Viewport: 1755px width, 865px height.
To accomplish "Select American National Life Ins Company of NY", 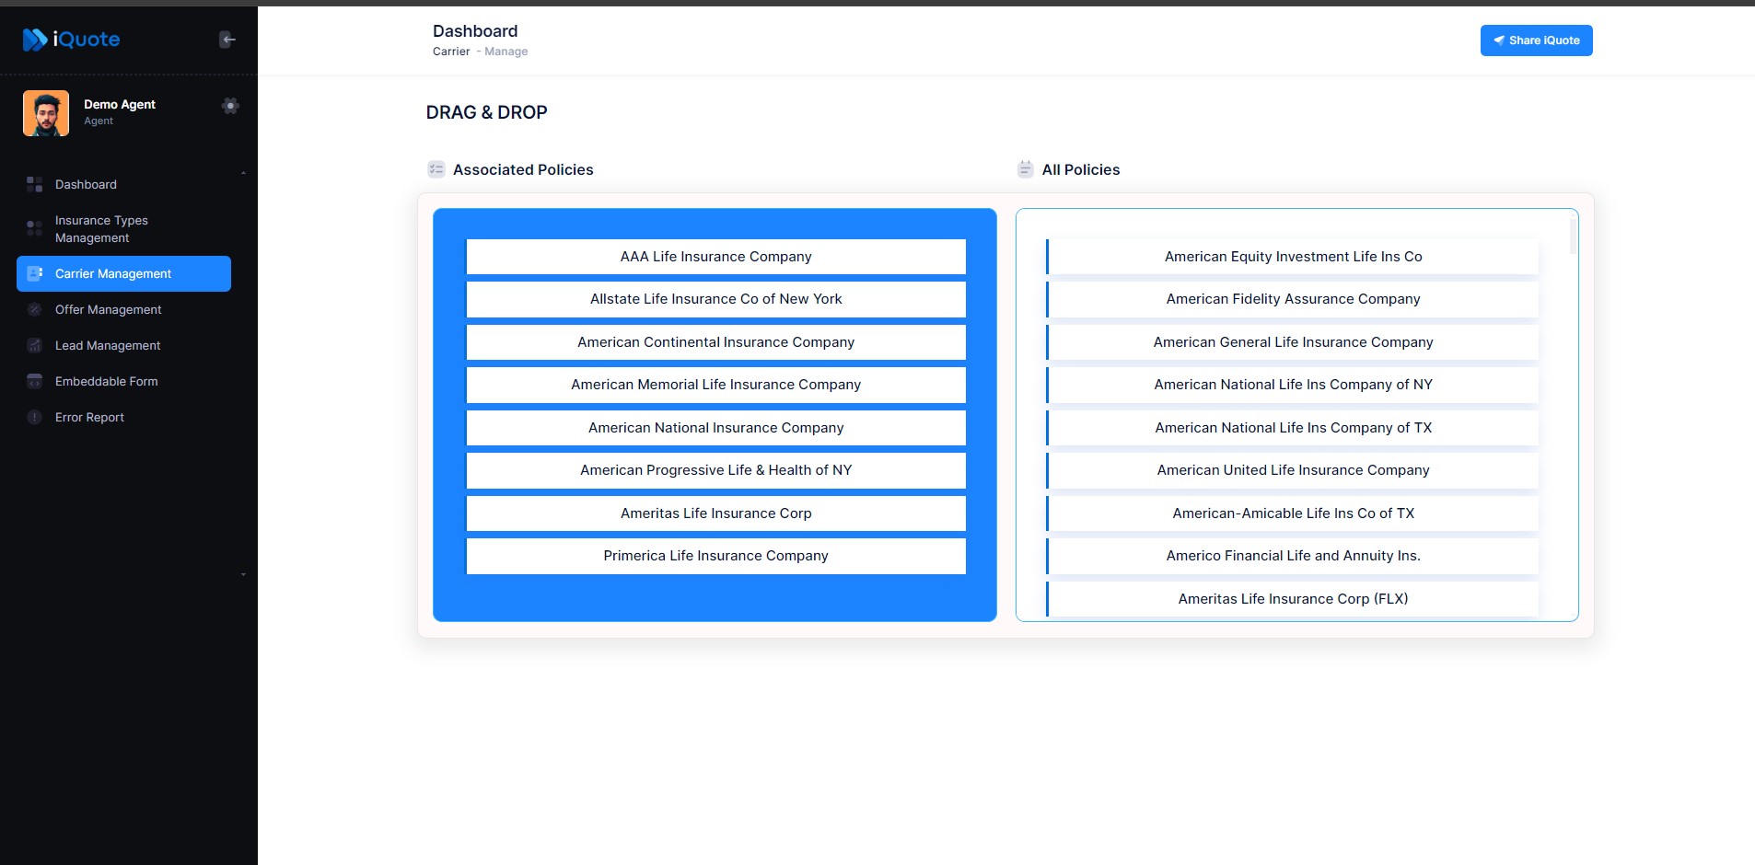I will pos(1293,385).
